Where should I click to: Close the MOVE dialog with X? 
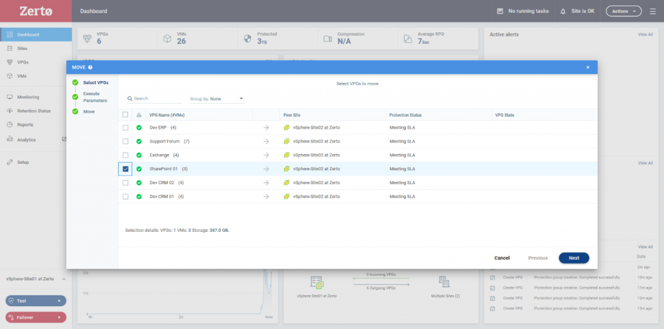tap(587, 67)
